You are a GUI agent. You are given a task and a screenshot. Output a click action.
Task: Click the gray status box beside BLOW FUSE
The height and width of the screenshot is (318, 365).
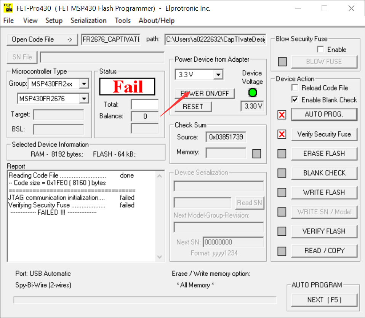282,62
